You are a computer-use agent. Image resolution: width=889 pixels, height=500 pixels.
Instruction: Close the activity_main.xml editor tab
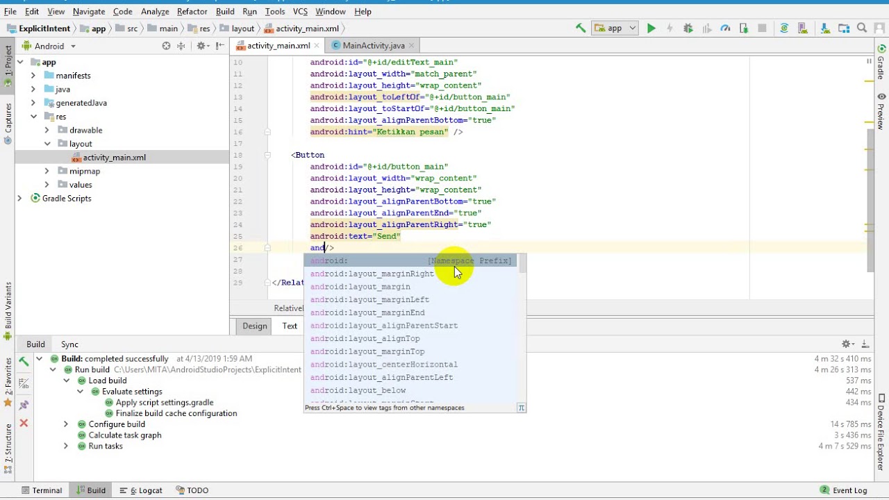pyautogui.click(x=316, y=46)
